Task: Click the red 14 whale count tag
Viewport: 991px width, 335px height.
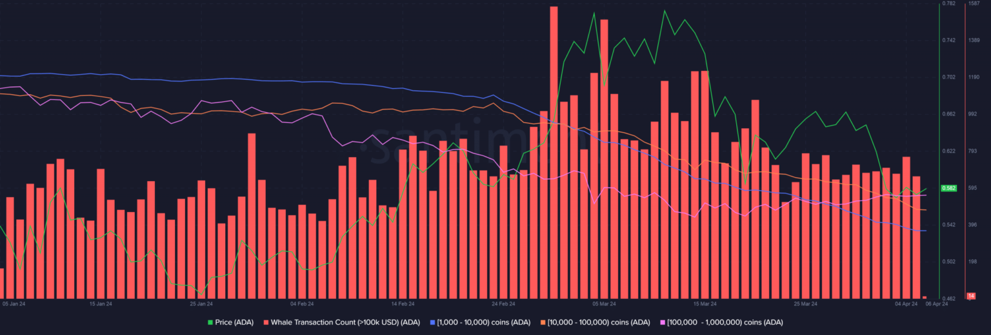Action: pos(971,296)
